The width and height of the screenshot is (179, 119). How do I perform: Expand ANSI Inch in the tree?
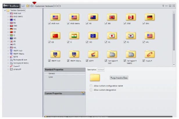pos(8,13)
